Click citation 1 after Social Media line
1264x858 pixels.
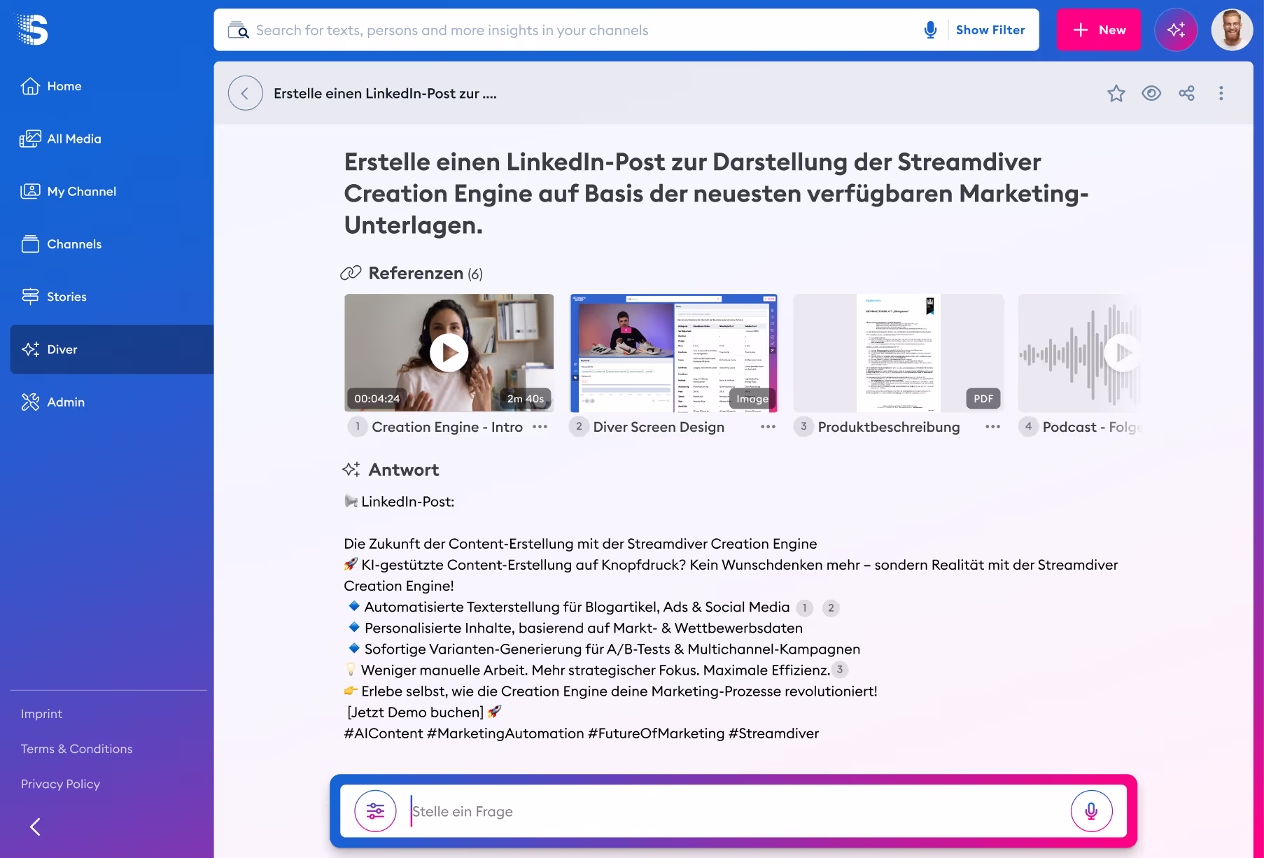coord(805,608)
